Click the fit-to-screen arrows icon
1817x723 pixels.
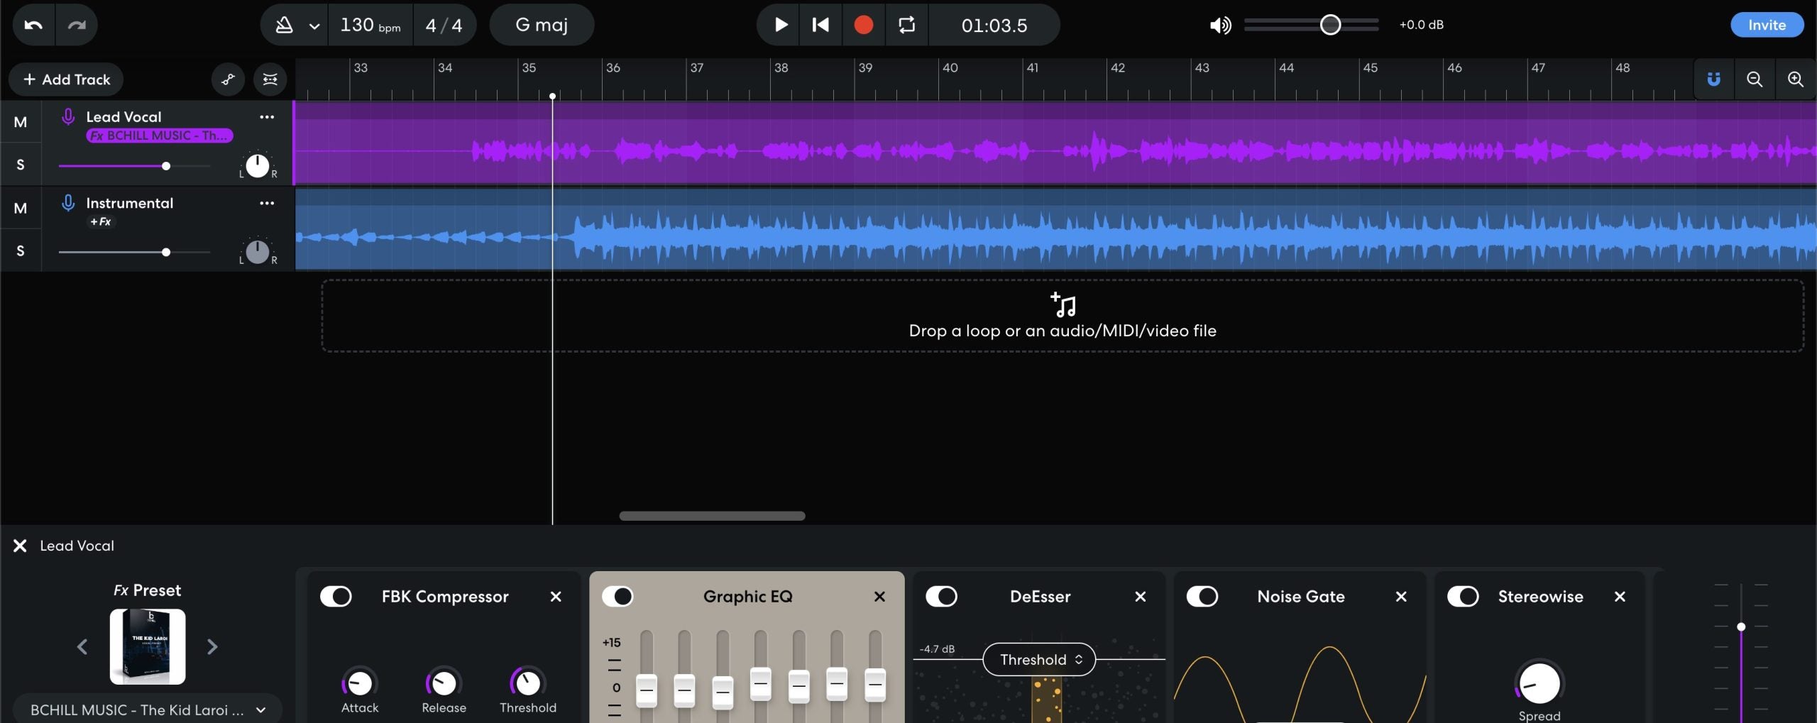click(270, 79)
